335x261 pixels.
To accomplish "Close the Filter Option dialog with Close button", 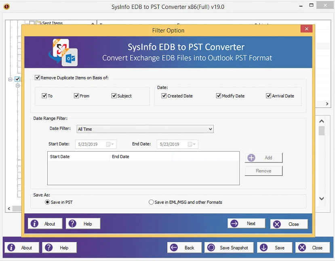I will click(289, 224).
